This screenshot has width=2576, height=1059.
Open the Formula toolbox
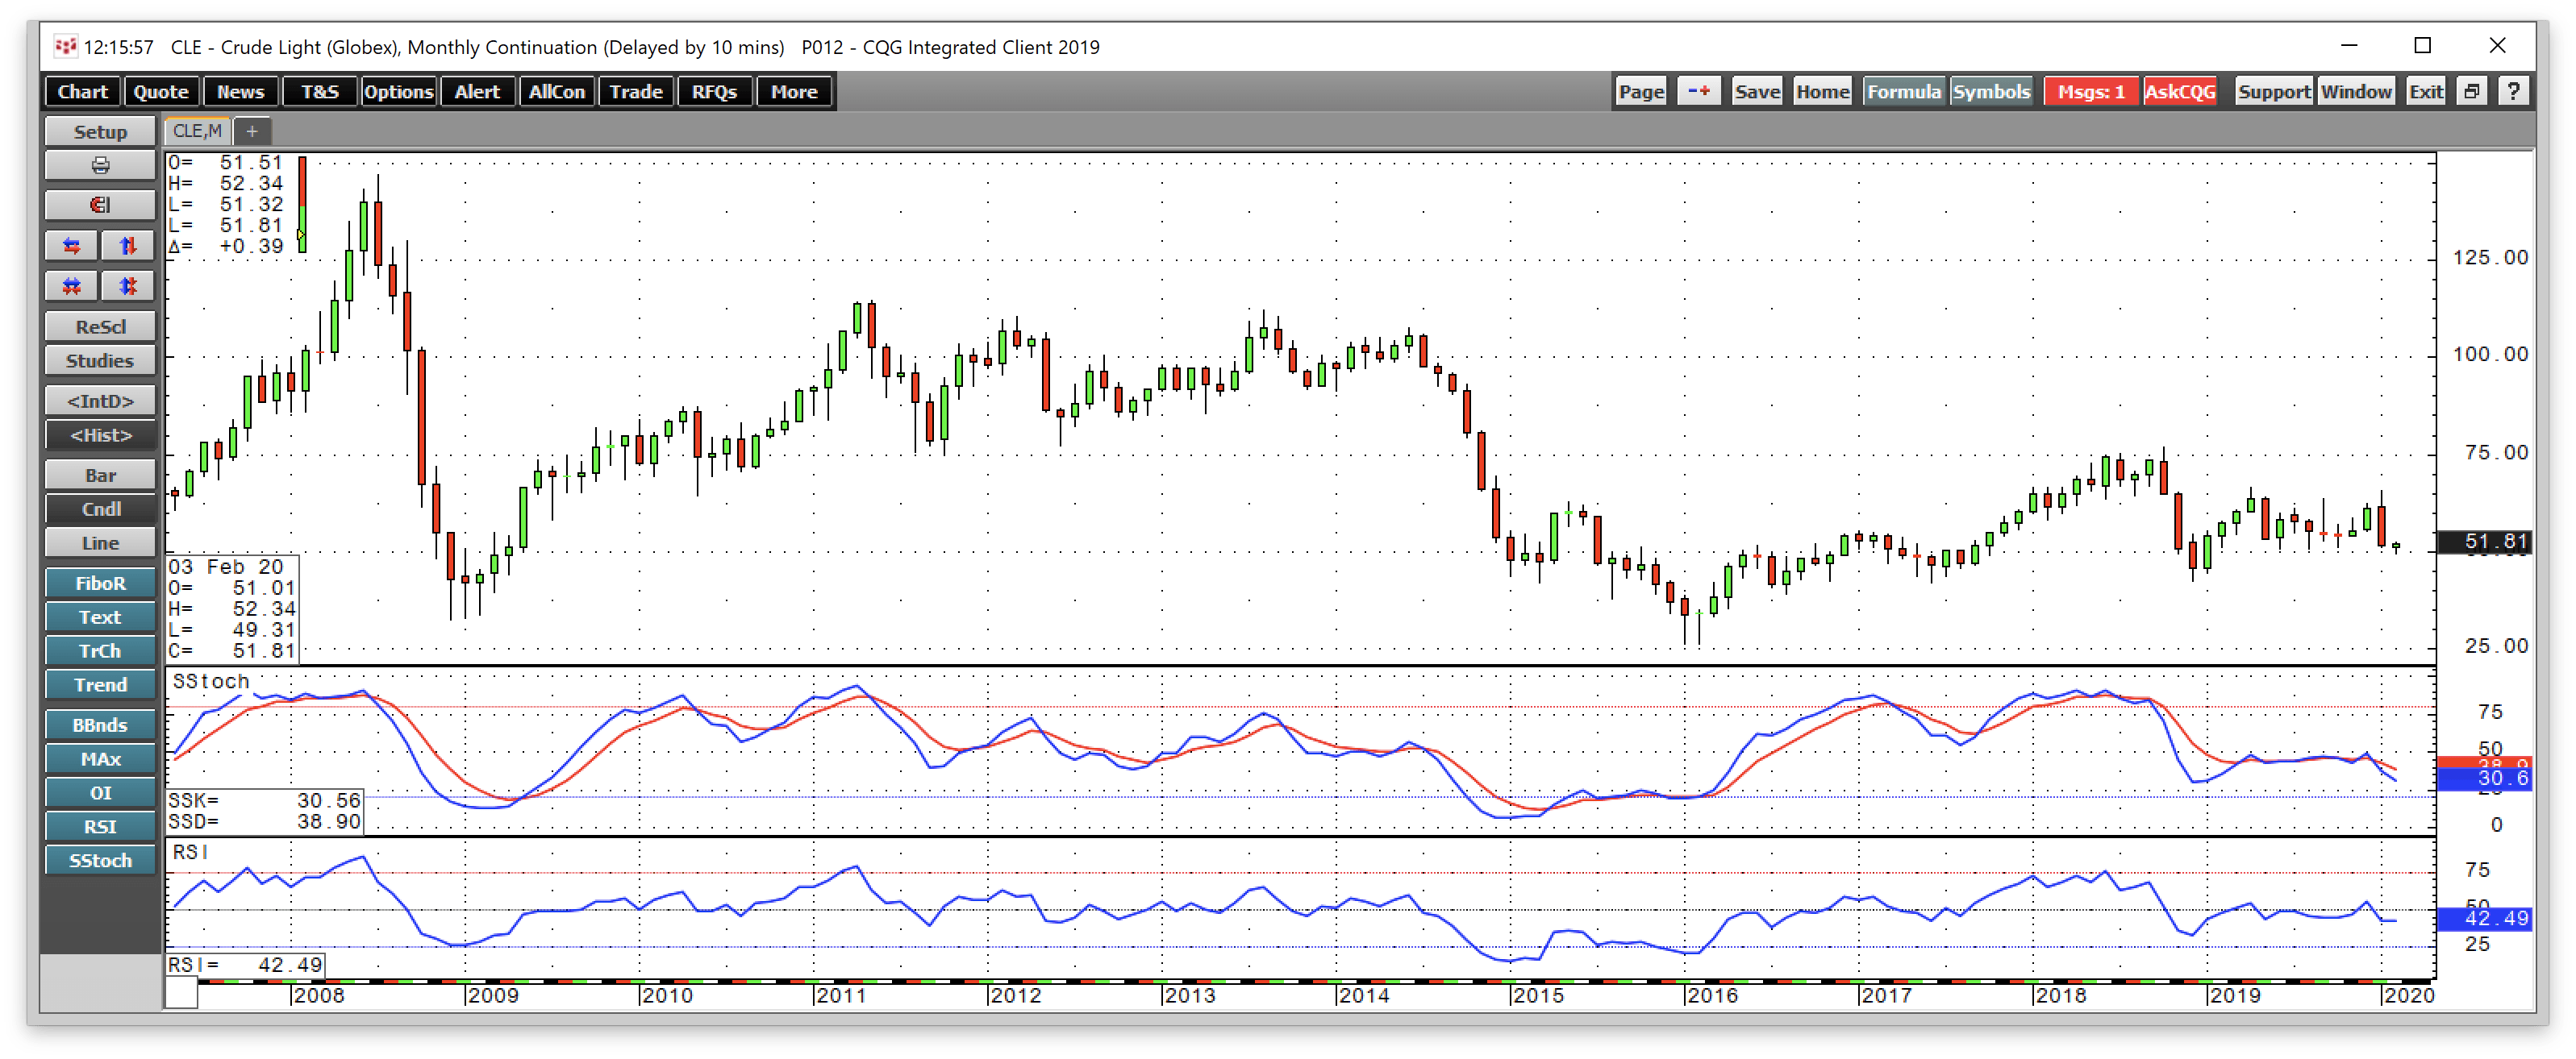click(x=1903, y=92)
